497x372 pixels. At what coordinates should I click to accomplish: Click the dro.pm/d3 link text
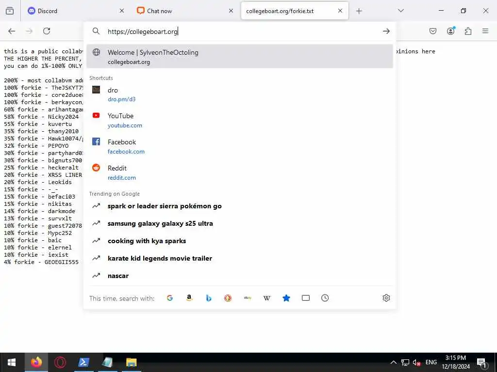[121, 99]
